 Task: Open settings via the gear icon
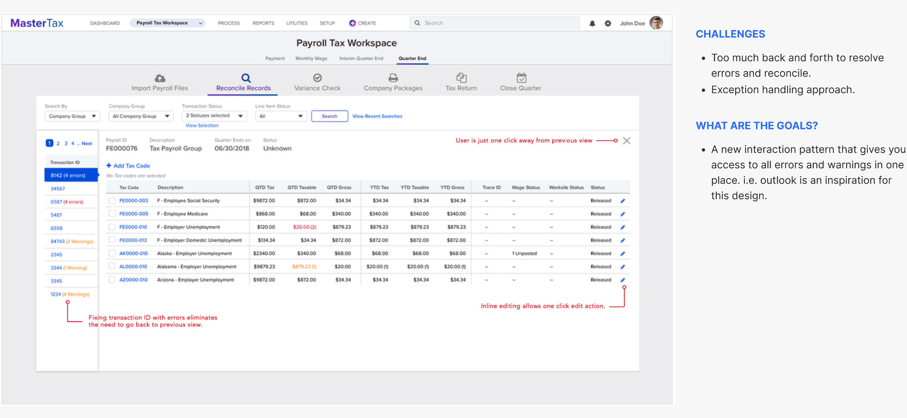click(x=608, y=23)
